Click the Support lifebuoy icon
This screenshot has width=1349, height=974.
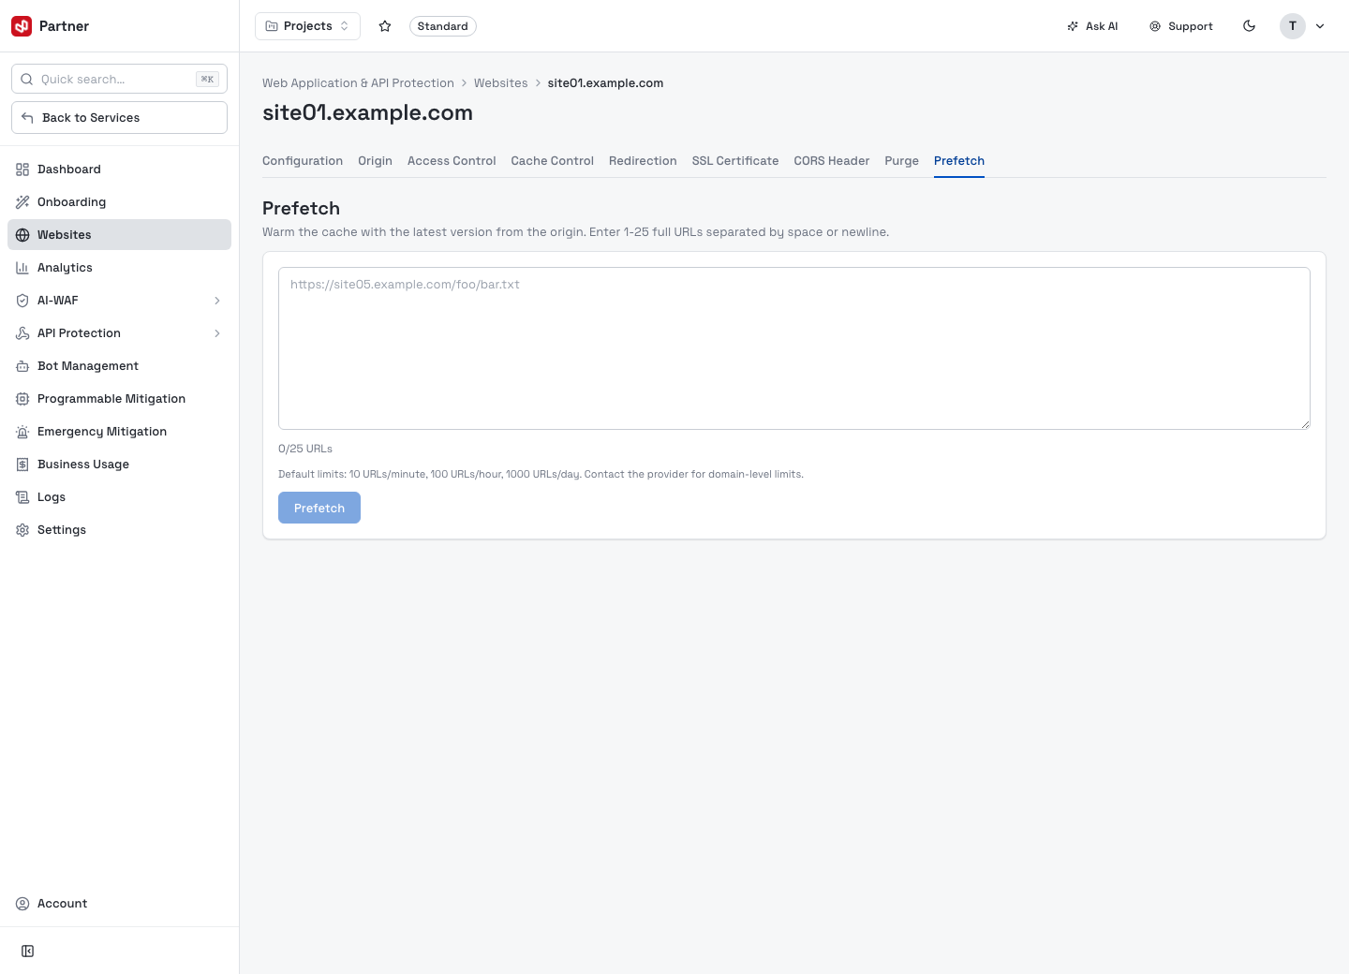[1155, 26]
